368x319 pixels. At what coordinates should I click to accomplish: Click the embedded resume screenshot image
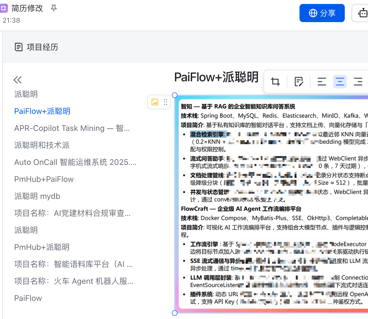tap(272, 204)
